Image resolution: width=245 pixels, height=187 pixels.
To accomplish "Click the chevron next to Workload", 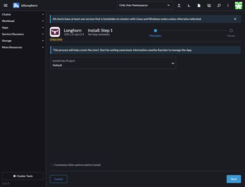I will coord(43,21).
